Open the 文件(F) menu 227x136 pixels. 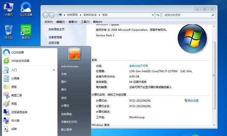click(x=48, y=22)
